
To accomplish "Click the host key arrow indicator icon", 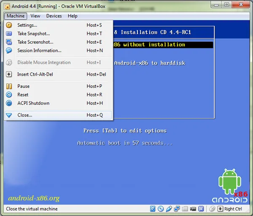I will 220,209.
